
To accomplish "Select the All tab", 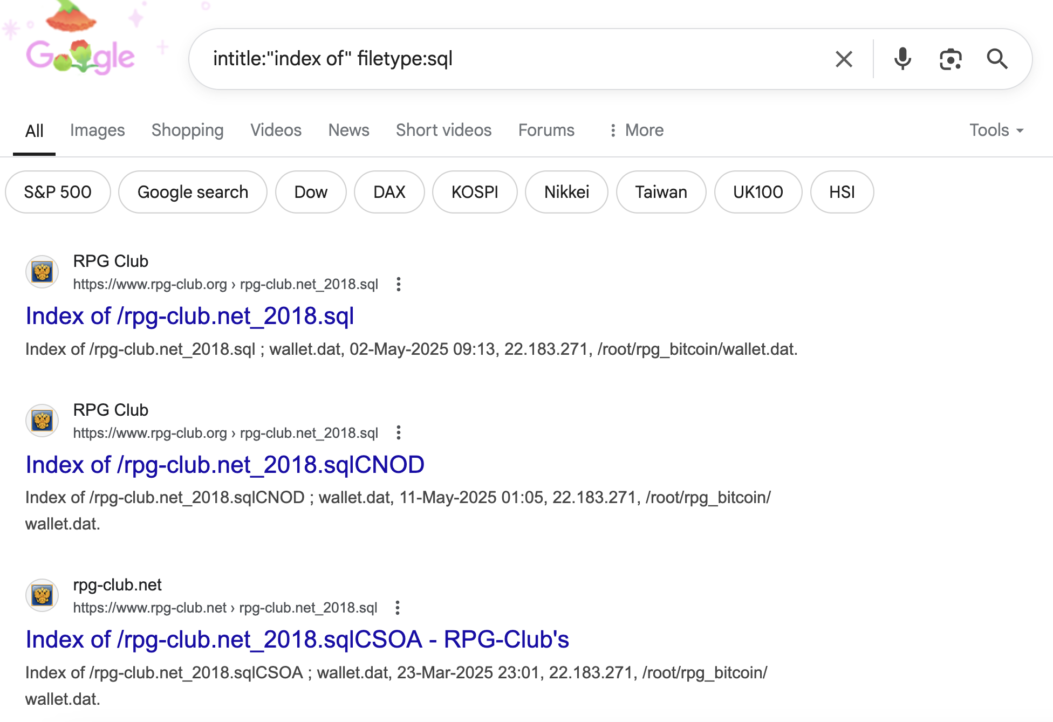I will pos(35,130).
